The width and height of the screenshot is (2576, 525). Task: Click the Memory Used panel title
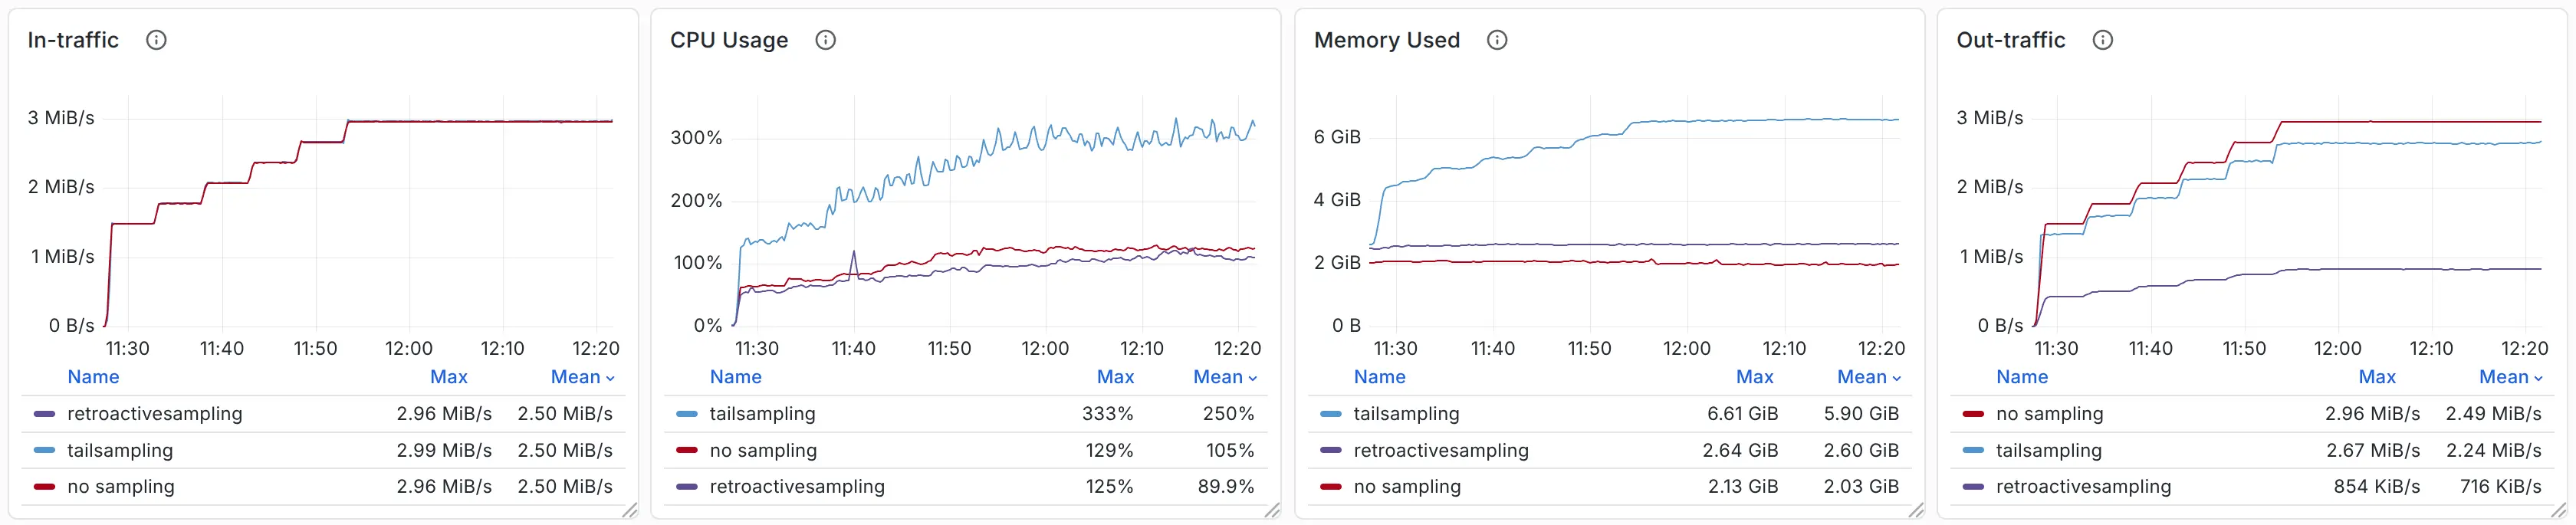[1386, 40]
